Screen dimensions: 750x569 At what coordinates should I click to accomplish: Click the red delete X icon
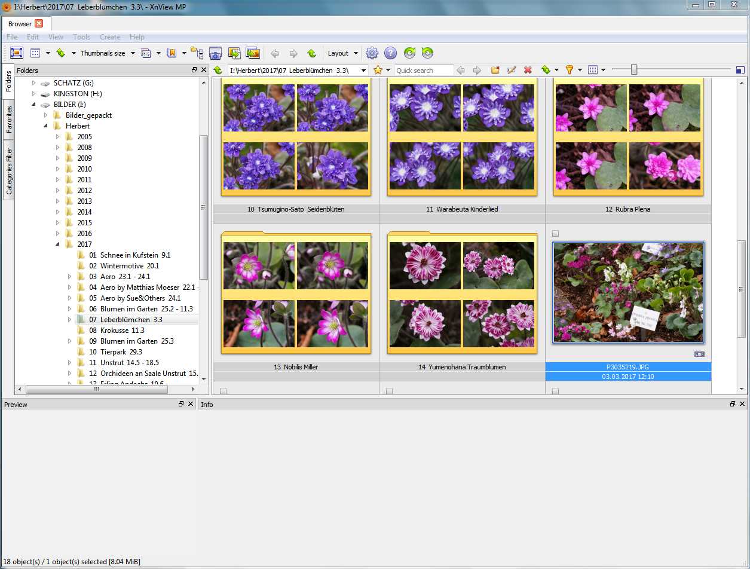coord(528,70)
